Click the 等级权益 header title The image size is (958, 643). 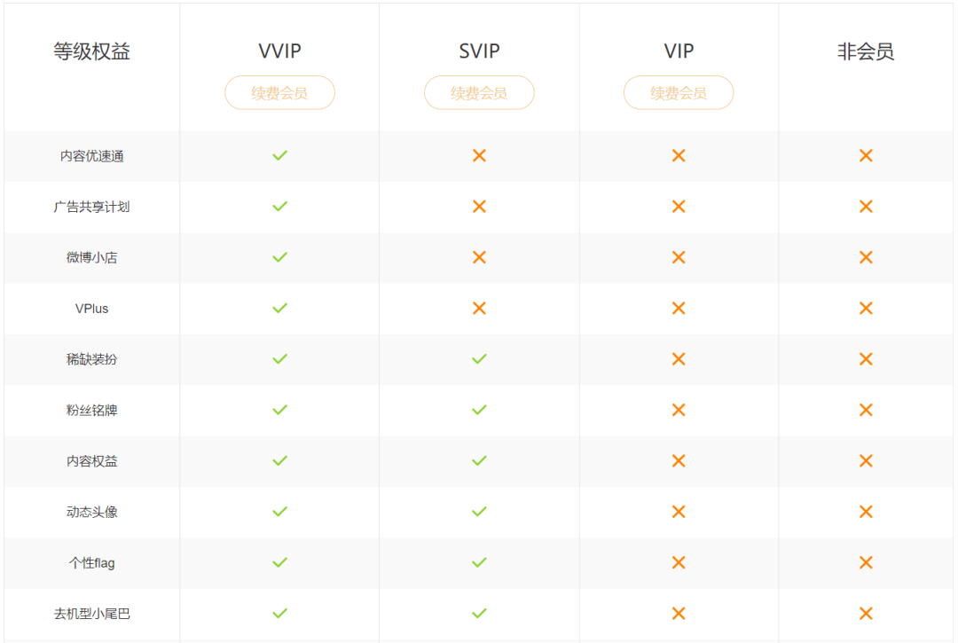(x=92, y=51)
